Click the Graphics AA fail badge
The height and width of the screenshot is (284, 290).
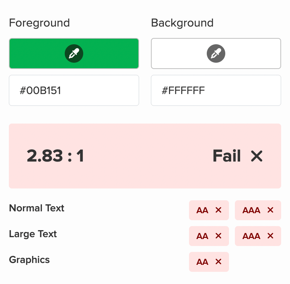[x=209, y=262]
